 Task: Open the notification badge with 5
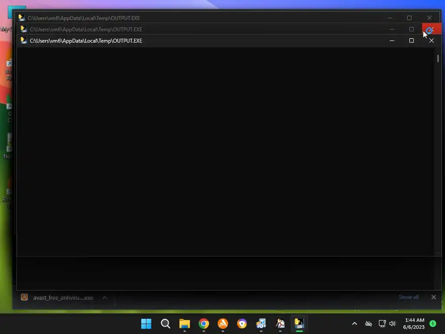pos(433,323)
